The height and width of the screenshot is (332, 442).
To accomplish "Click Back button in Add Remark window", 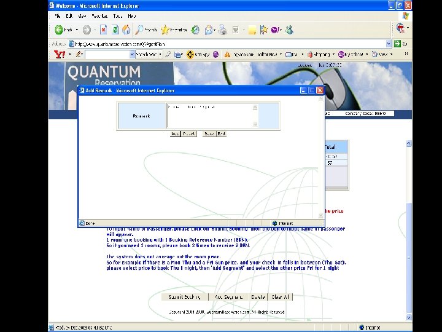I will [209, 133].
